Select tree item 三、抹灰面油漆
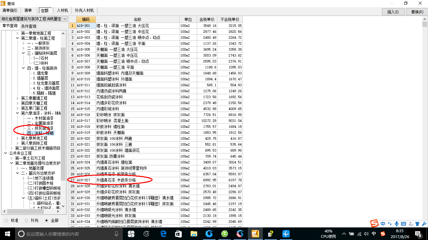This screenshot has width=428, height=240. (x=40, y=128)
